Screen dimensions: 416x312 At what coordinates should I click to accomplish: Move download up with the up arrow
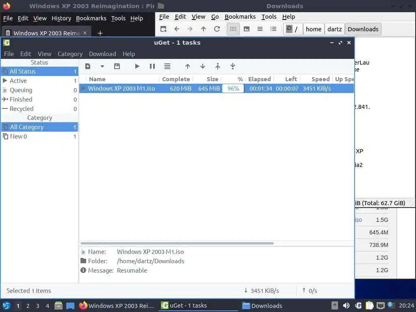[188, 66]
